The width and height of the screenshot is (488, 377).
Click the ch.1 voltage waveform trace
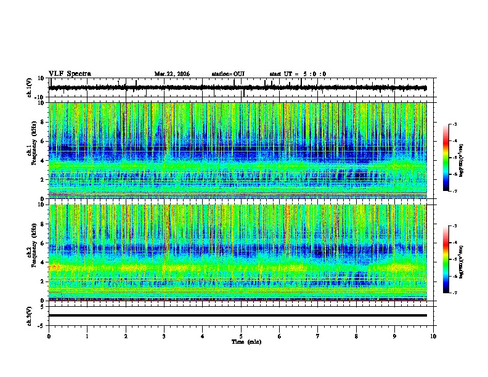[x=237, y=87]
